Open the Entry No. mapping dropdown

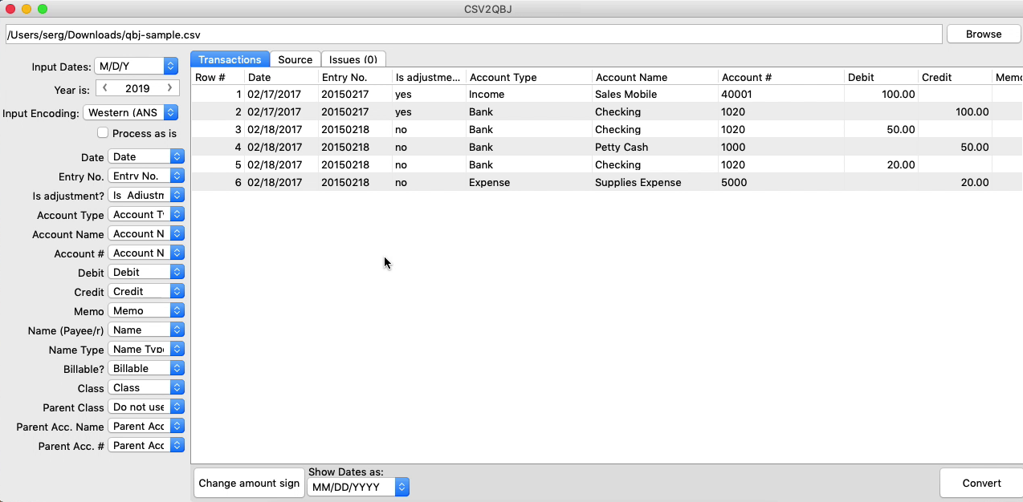pos(146,176)
